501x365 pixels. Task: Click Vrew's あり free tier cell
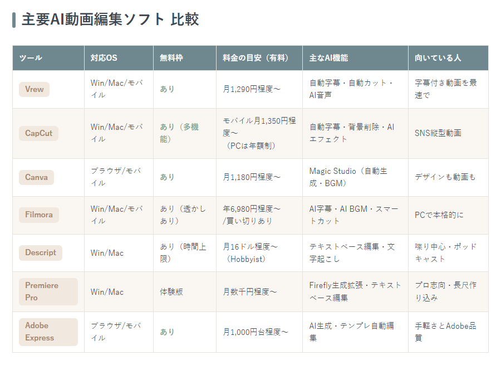pyautogui.click(x=185, y=89)
